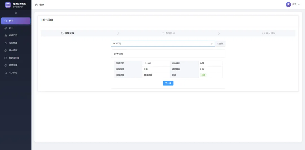Image resolution: width=305 pixels, height=150 pixels.
Task: Click the LC1007 value in the reader table
Action: pos(147,63)
